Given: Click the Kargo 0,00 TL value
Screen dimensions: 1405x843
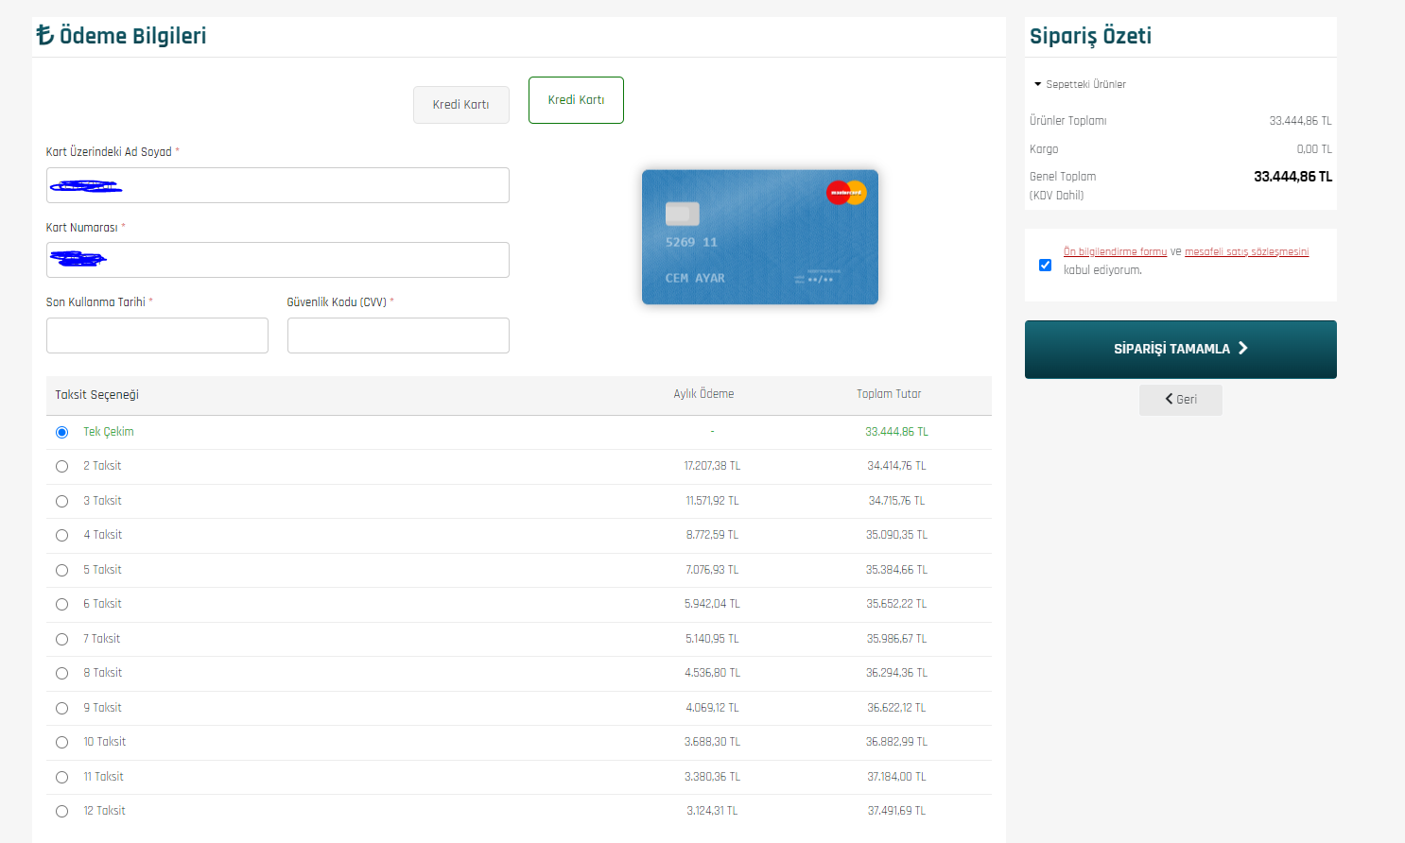Looking at the screenshot, I should (x=1314, y=149).
